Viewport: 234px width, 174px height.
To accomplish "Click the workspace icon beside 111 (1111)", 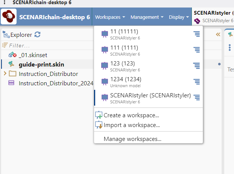I will (x=105, y=50).
